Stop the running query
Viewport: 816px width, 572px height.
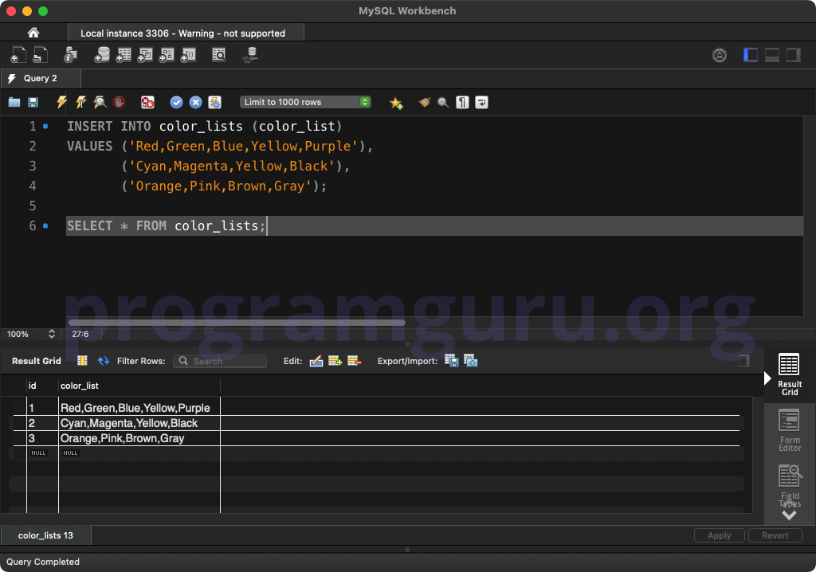click(120, 102)
